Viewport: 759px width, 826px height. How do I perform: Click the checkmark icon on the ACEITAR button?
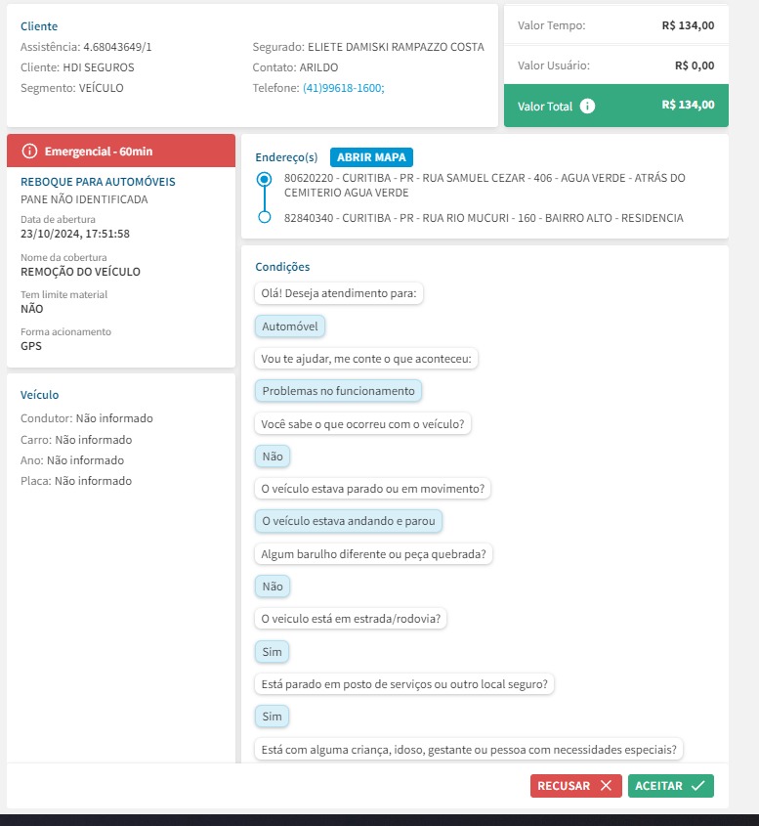(697, 786)
